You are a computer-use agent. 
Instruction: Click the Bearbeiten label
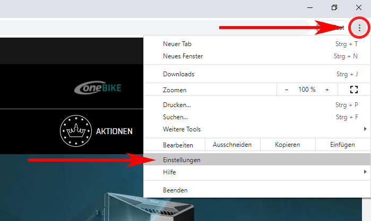178,145
